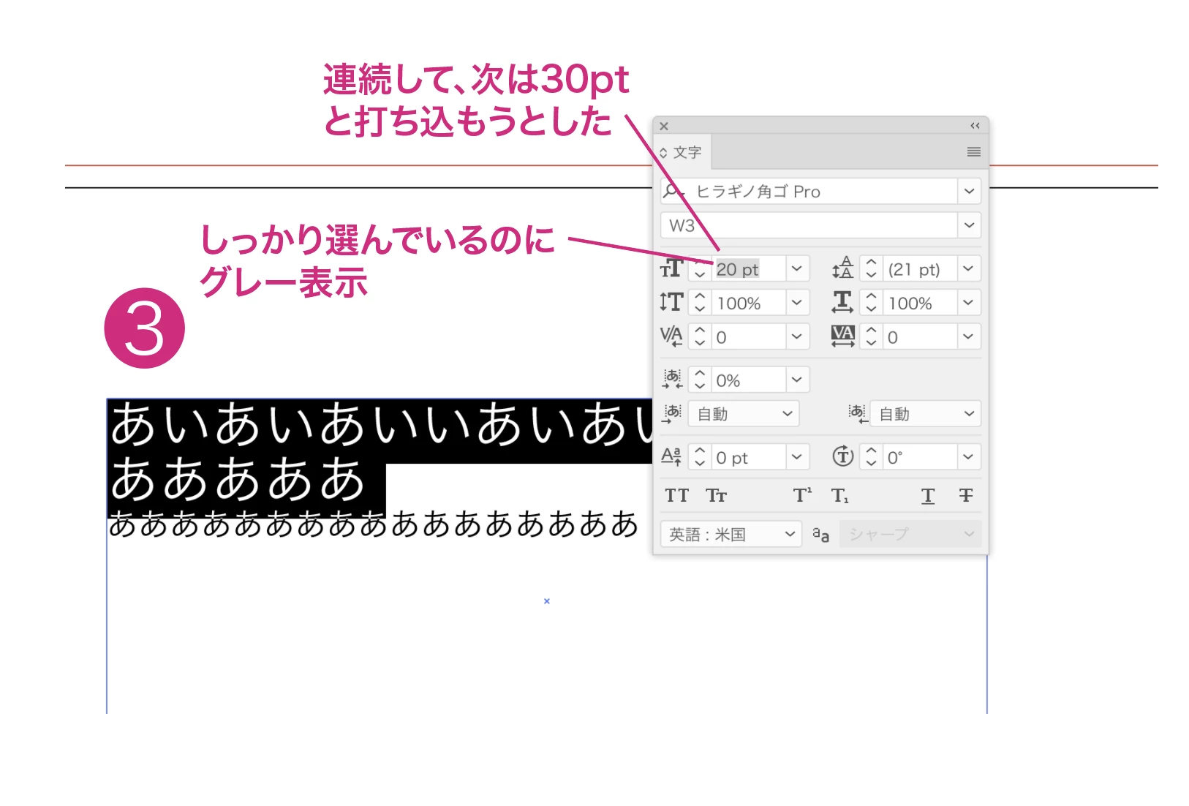Click the W3 font style field
Viewport: 1189px width, 806px height.
point(809,225)
